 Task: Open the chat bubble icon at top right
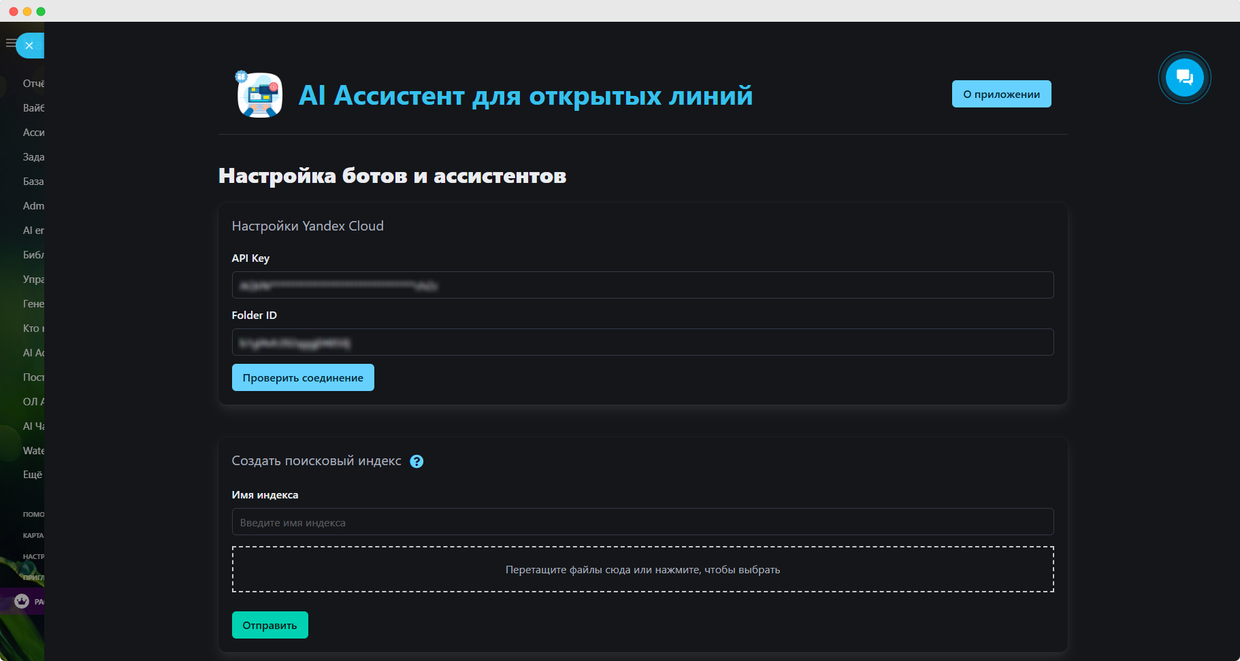point(1184,78)
